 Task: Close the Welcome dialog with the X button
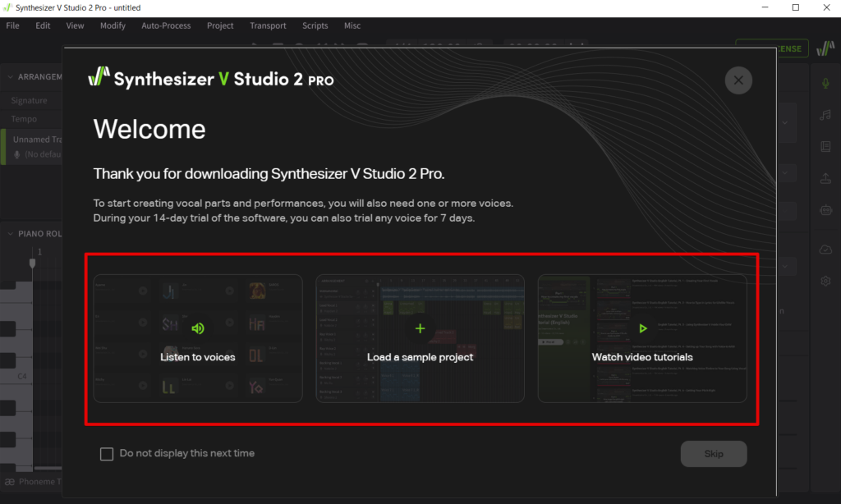(738, 80)
